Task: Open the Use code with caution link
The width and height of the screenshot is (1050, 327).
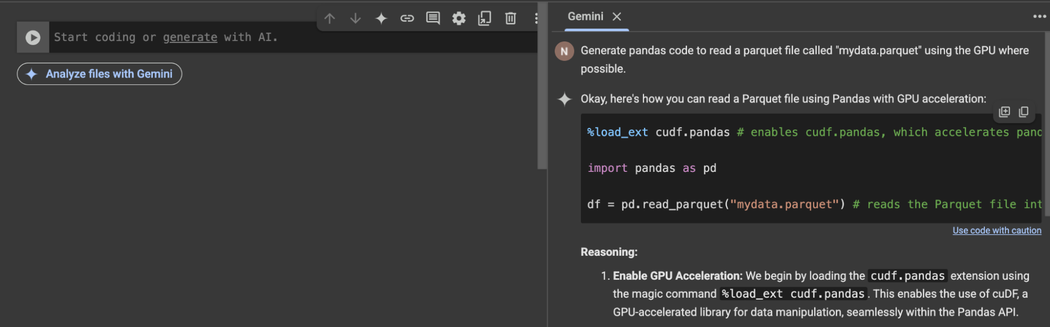Action: tap(997, 231)
